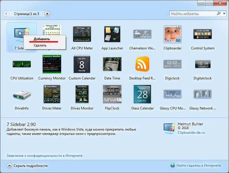
Task: Select the All CPU Meter gadget
Action: click(82, 34)
